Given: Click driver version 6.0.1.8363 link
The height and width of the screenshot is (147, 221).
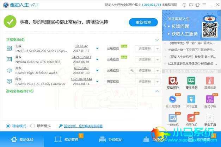Looking at the screenshot, I should click(81, 68).
